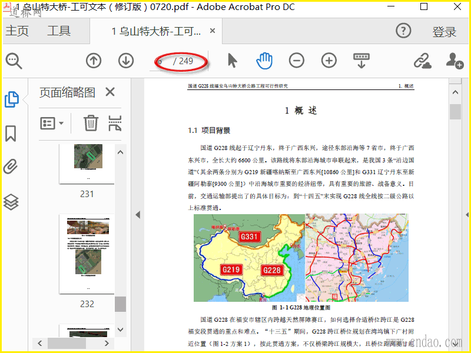Share a link to the file
471x353 pixels.
[x=423, y=61]
